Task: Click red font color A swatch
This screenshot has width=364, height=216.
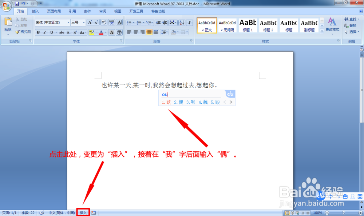Action: (101, 32)
